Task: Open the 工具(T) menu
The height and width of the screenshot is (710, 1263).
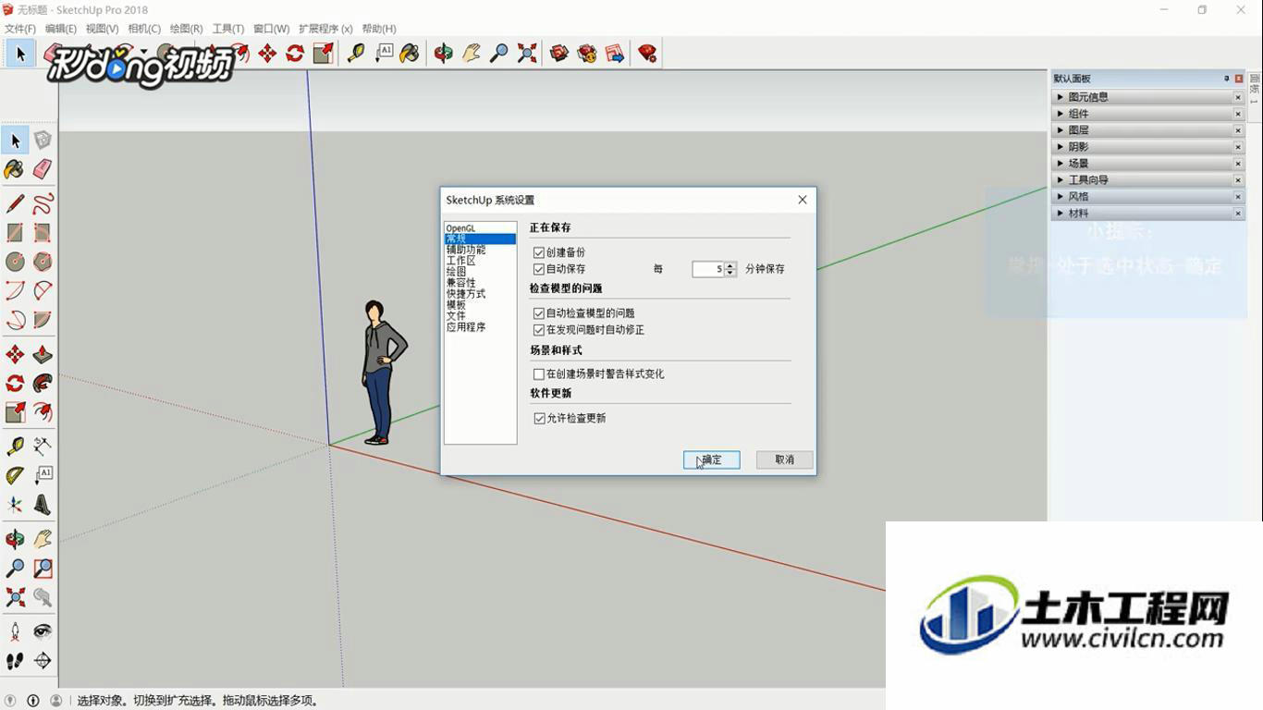Action: pyautogui.click(x=228, y=29)
